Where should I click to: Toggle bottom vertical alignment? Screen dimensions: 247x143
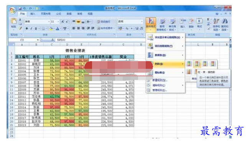tap(83, 21)
